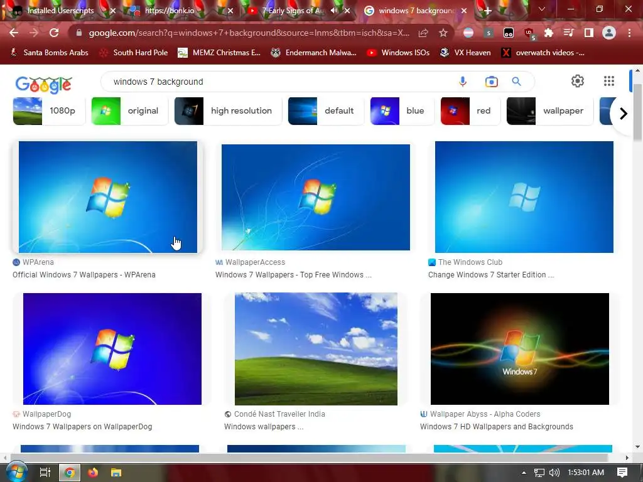The width and height of the screenshot is (643, 482).
Task: Filter results by blue chip
Action: pos(402,110)
